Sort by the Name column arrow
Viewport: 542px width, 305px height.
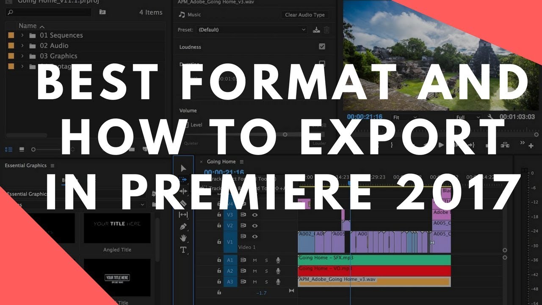tap(42, 26)
